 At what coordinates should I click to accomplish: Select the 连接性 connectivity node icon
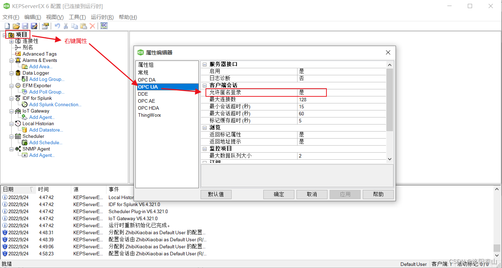pyautogui.click(x=18, y=41)
